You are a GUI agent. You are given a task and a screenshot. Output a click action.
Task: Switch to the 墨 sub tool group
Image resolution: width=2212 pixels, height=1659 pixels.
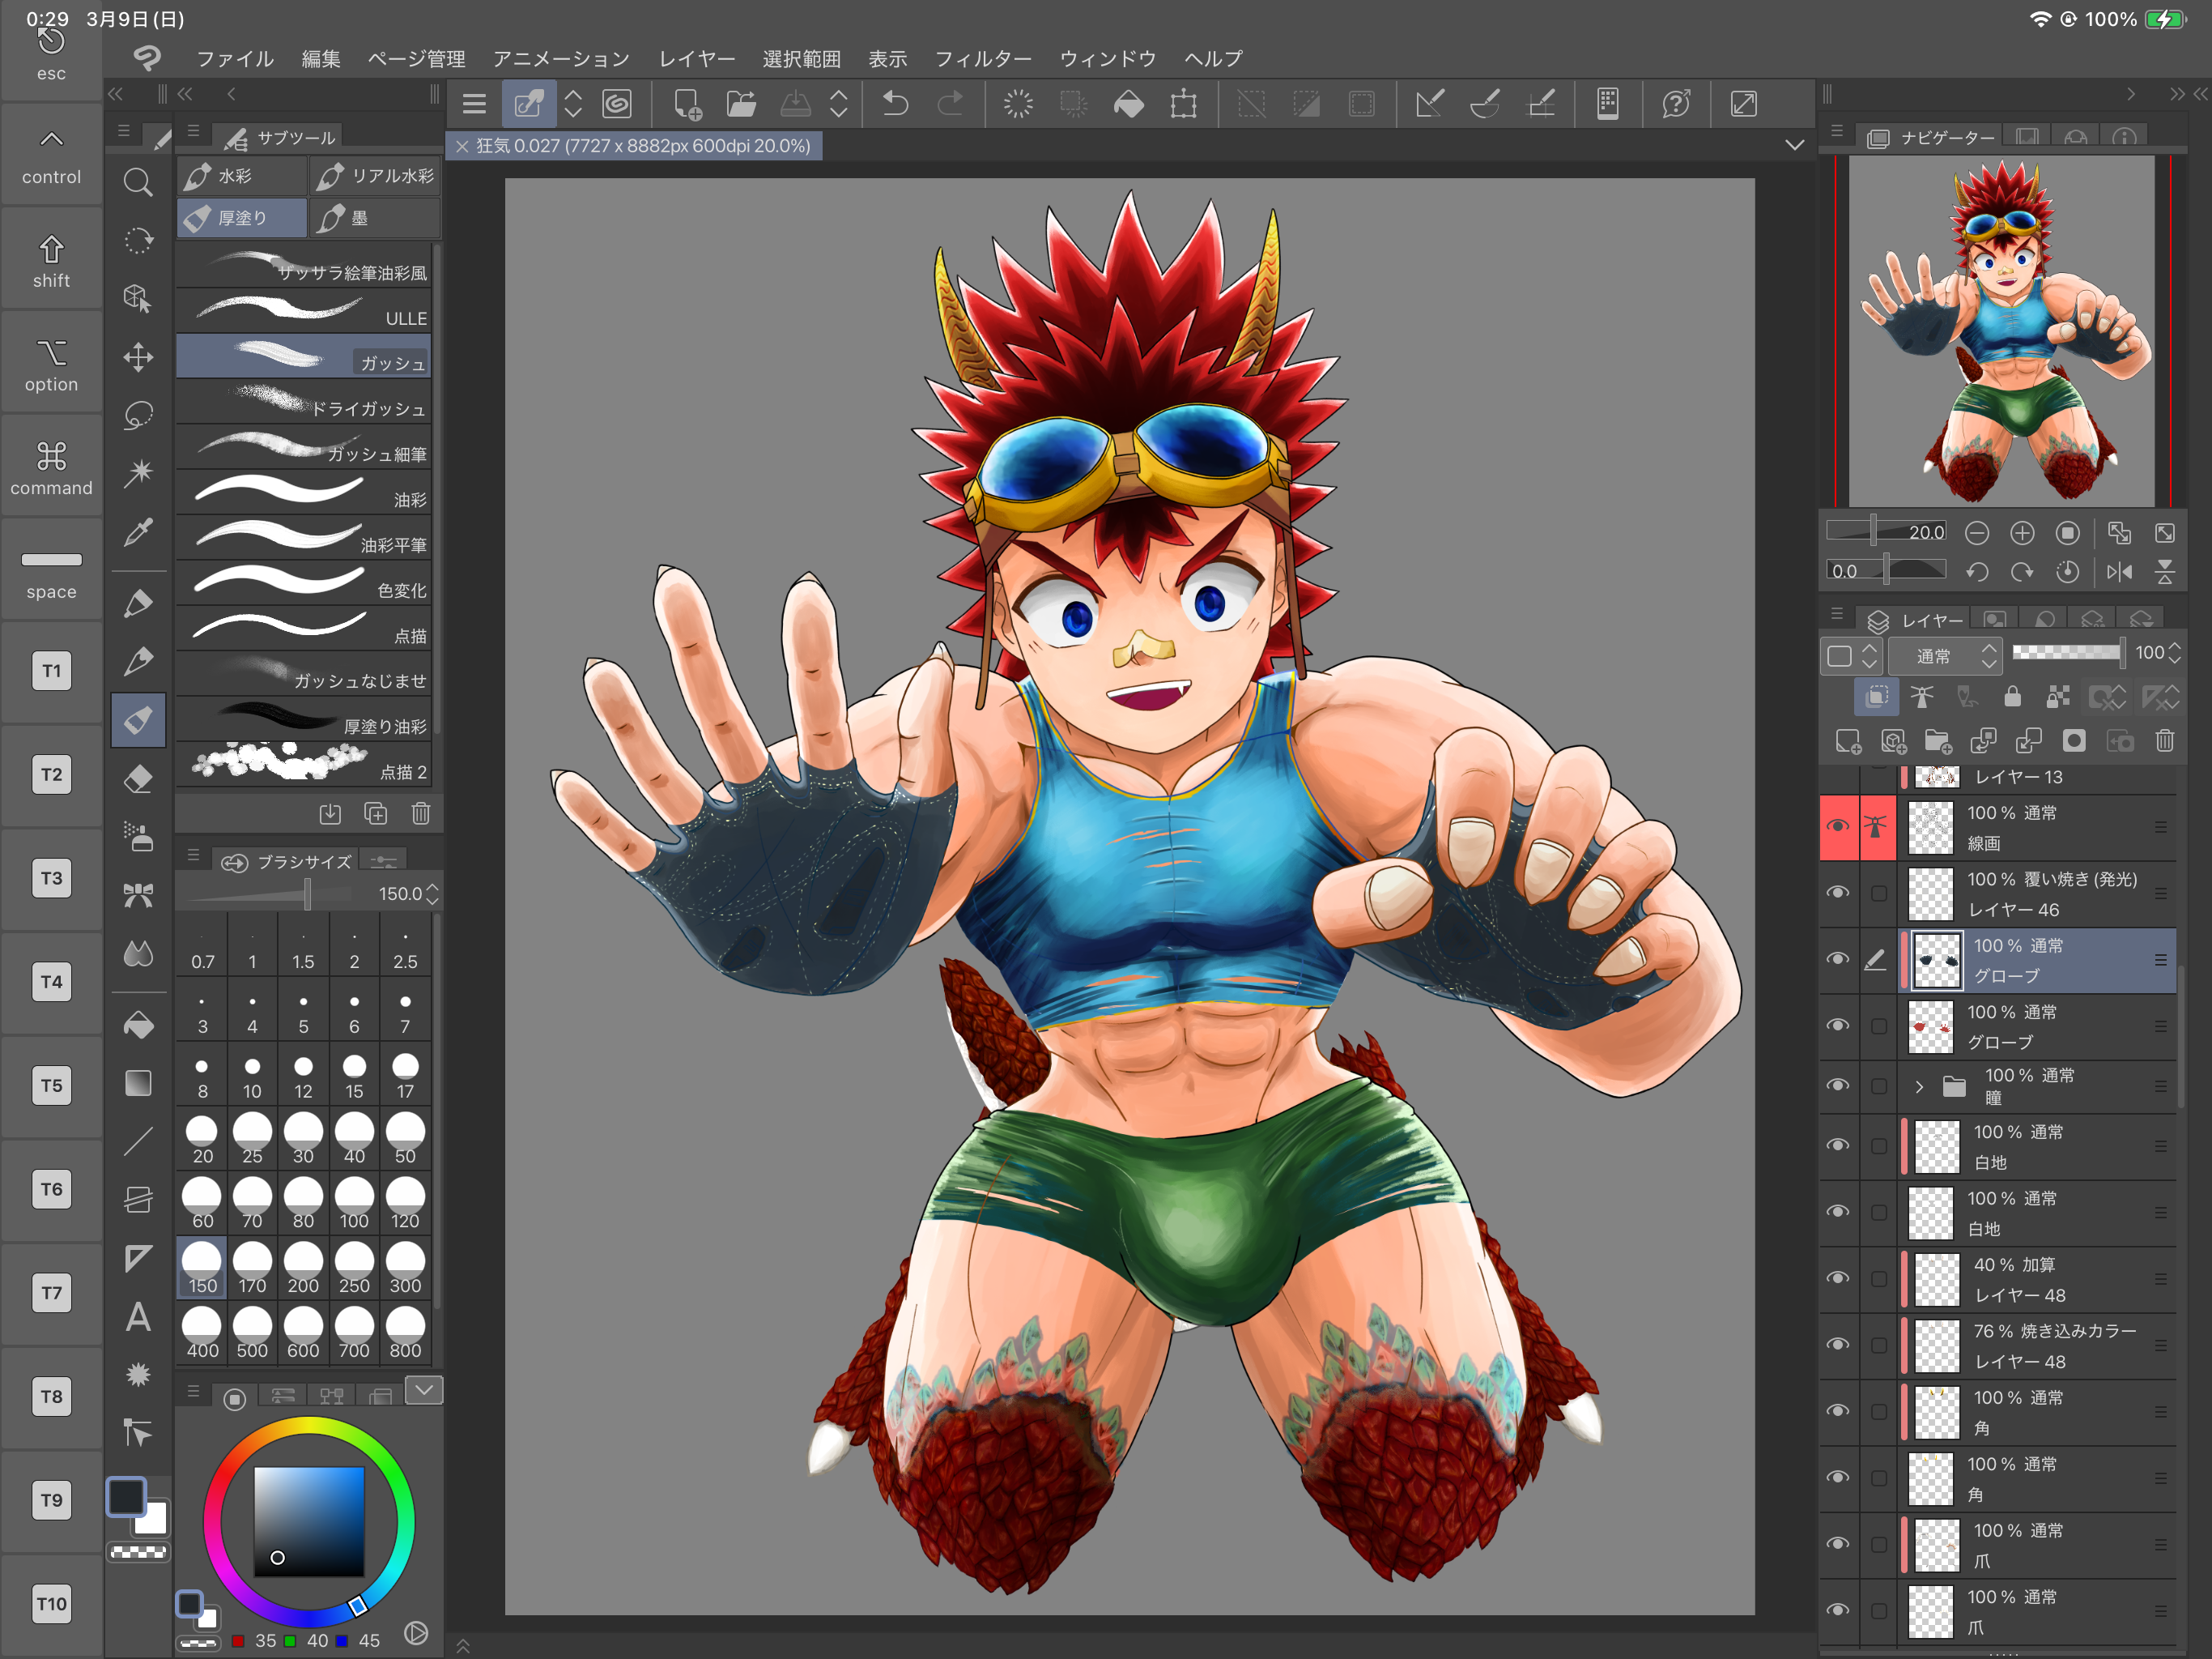click(x=375, y=217)
